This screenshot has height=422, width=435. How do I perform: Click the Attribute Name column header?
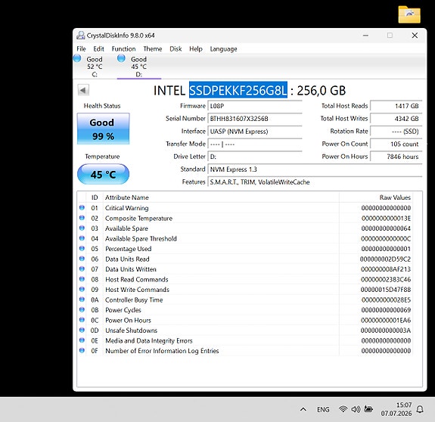[221, 197]
